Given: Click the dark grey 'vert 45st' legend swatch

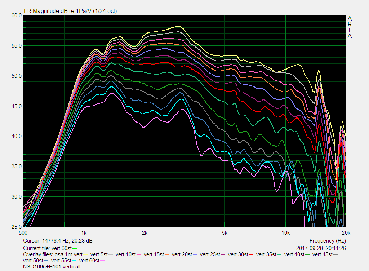Looking at the screenshot, I should pyautogui.click(x=335, y=255).
